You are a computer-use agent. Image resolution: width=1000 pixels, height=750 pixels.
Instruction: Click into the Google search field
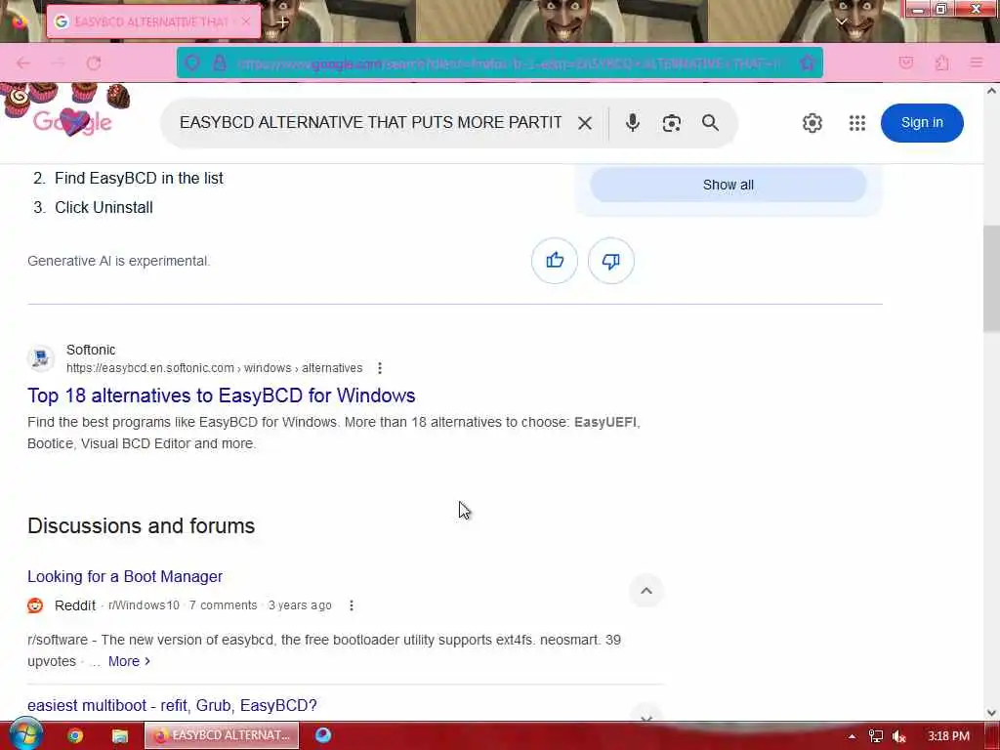(x=370, y=122)
